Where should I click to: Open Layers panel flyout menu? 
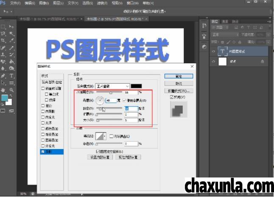269,22
